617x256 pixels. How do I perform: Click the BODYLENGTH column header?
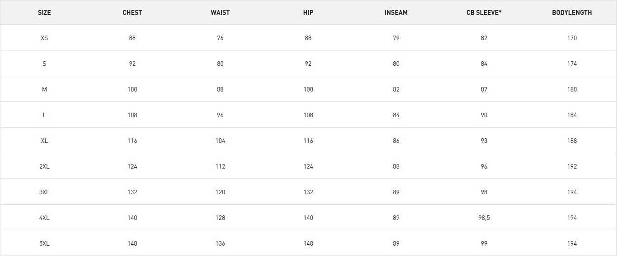click(x=572, y=13)
